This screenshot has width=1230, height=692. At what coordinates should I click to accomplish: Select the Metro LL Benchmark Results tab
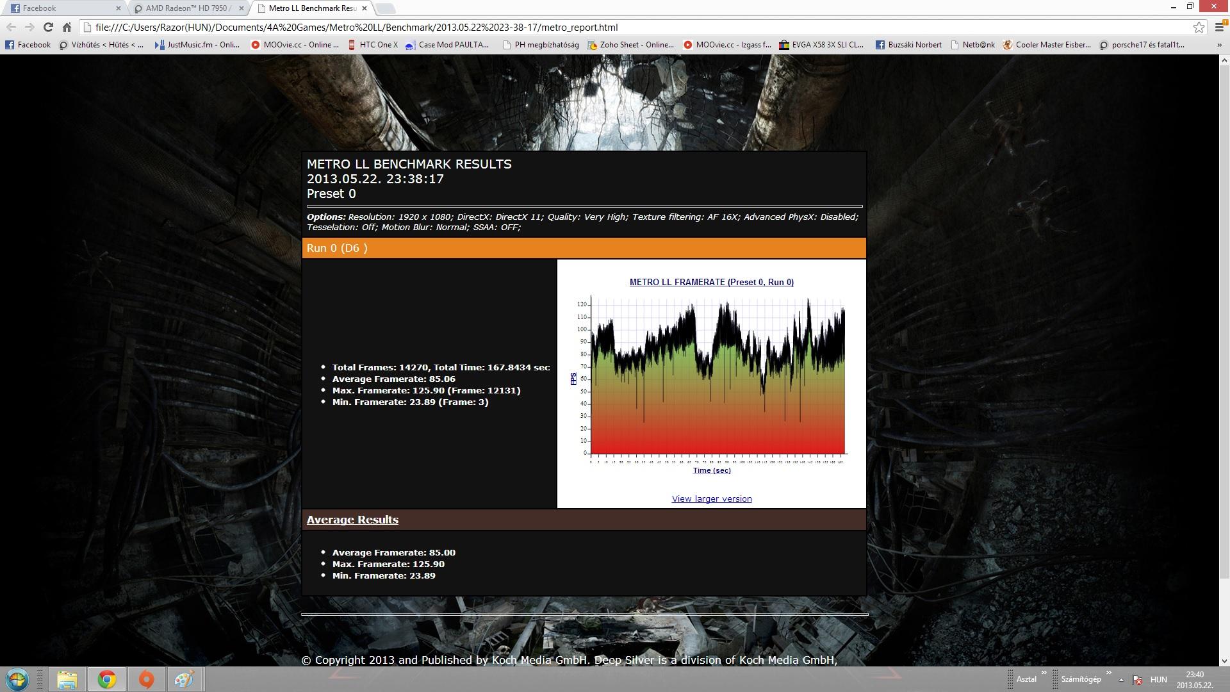311,8
